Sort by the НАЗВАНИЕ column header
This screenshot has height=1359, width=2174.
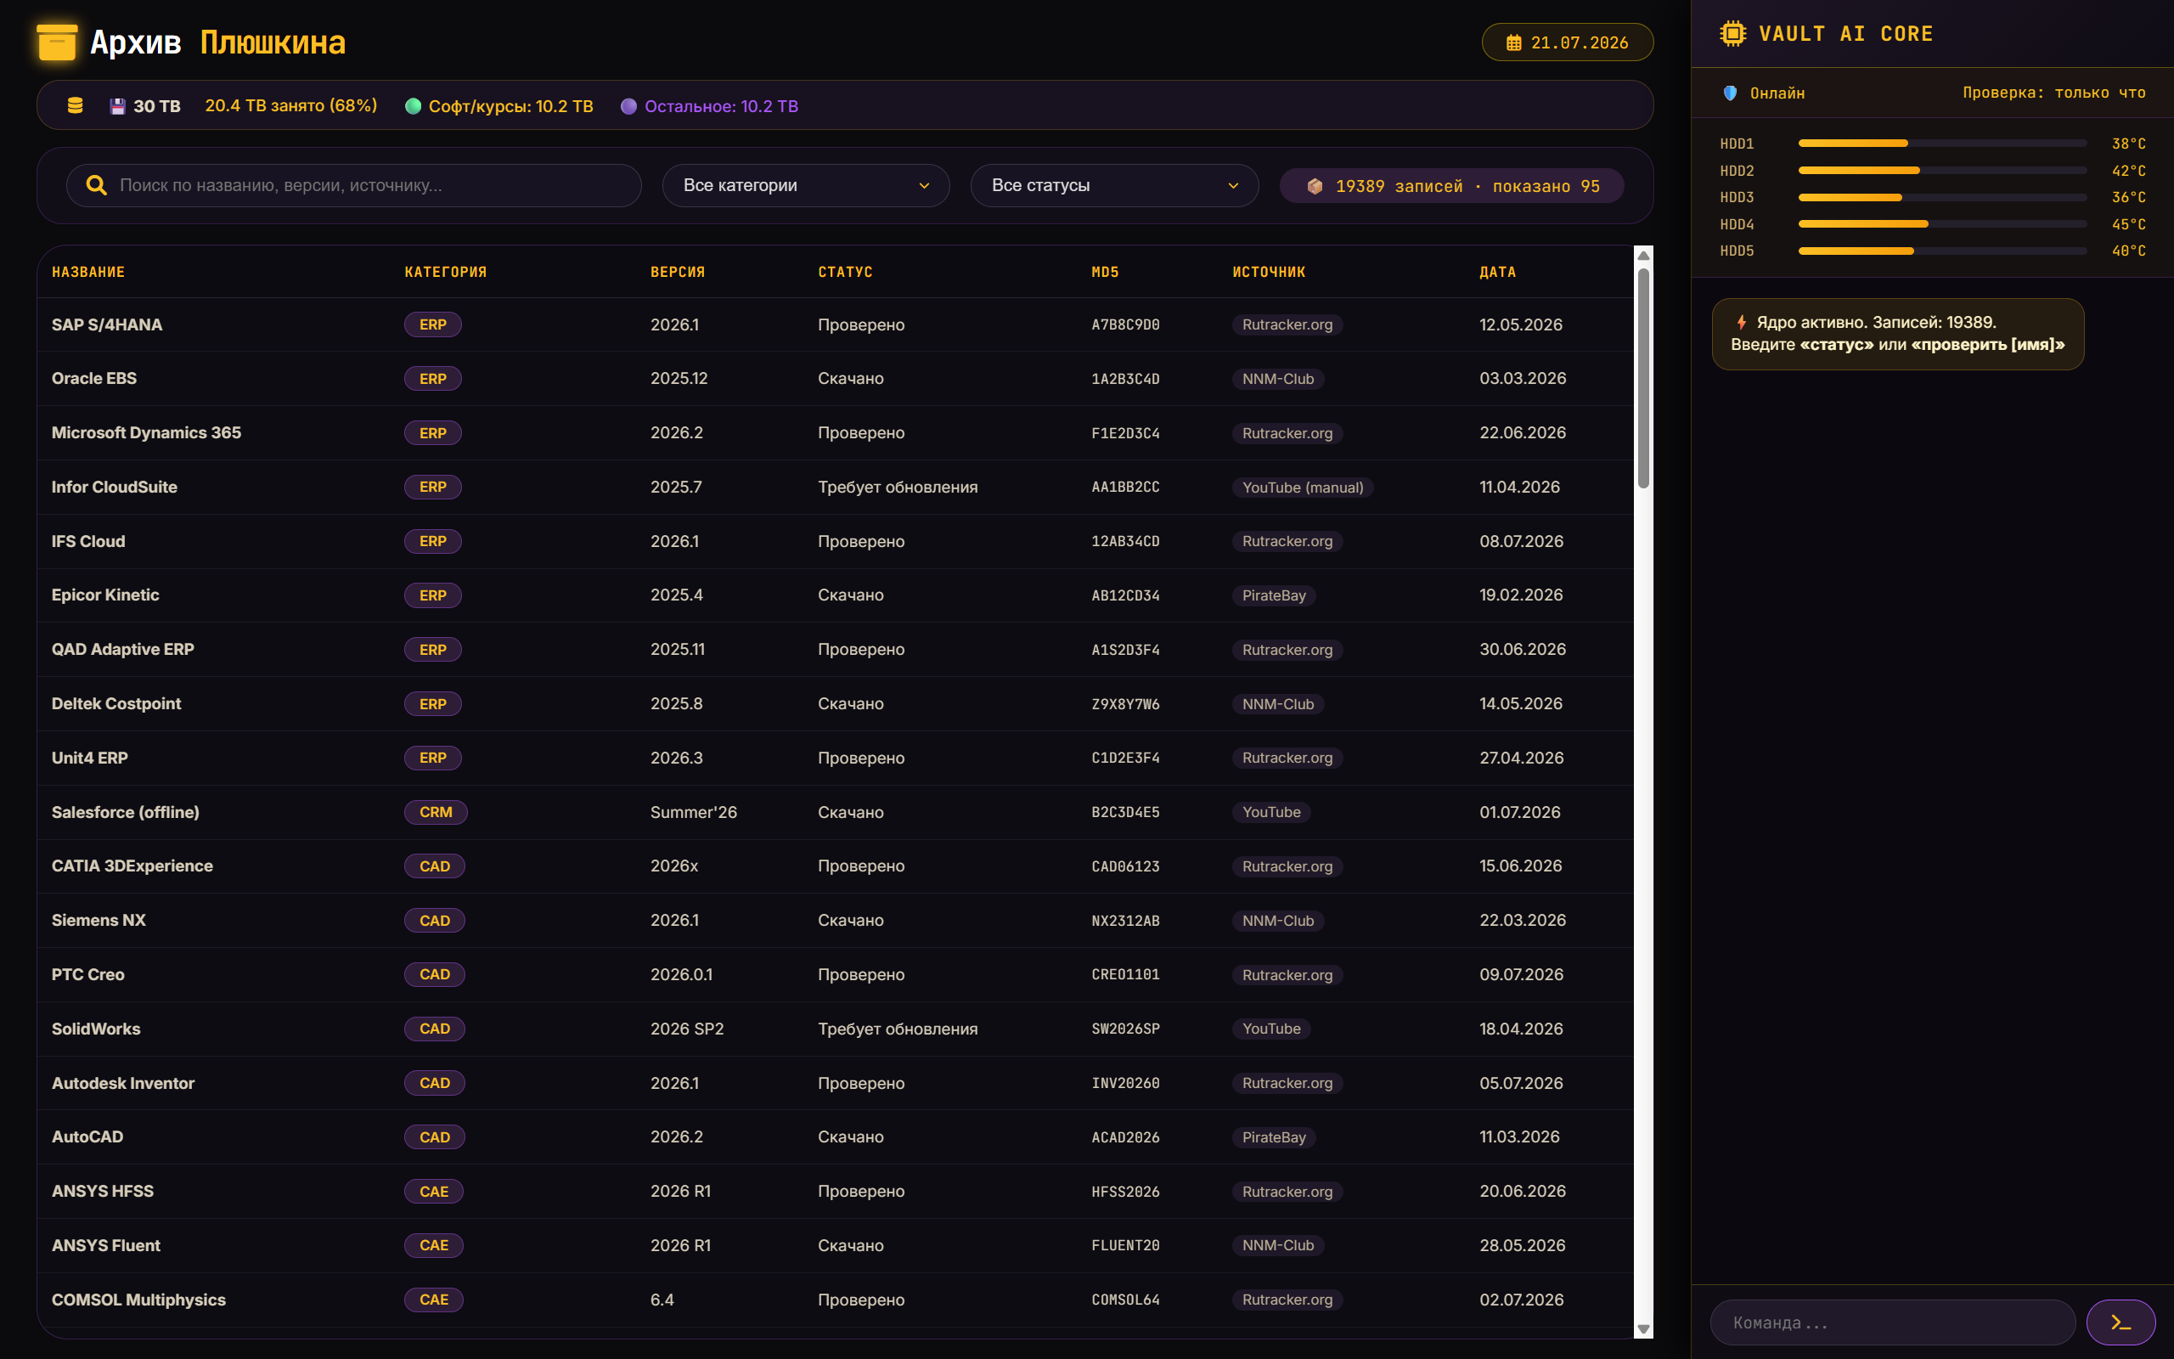click(x=88, y=272)
